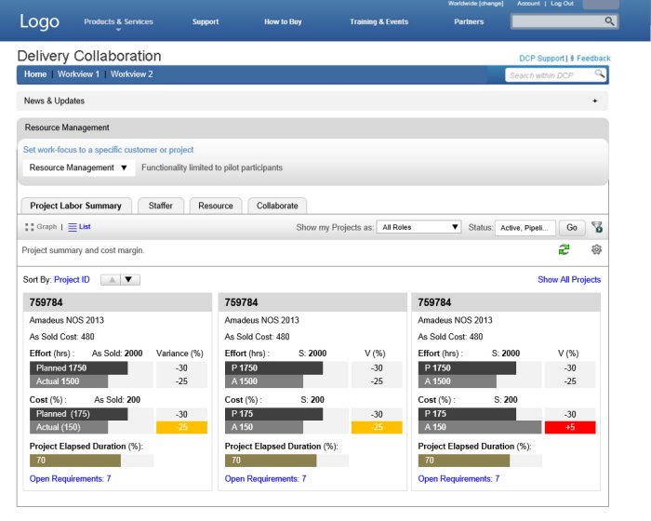Open the Resource Management dropdown

[79, 167]
